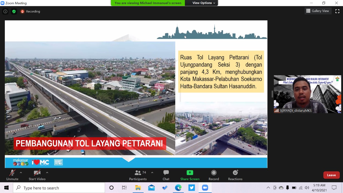Click the Windows search box

click(x=59, y=188)
